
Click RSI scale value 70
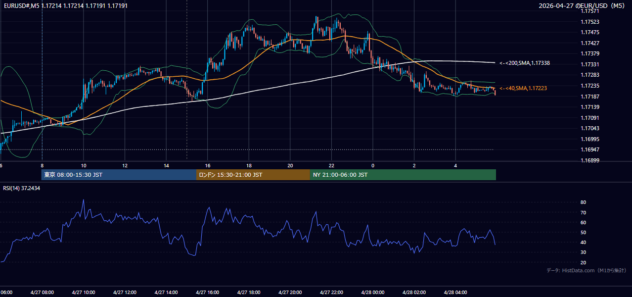coord(584,212)
